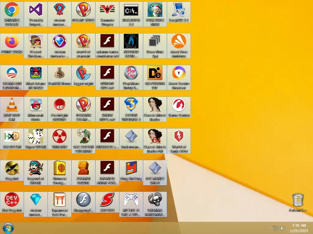Open the recycle bin labeled Falcon C++

pyautogui.click(x=298, y=202)
